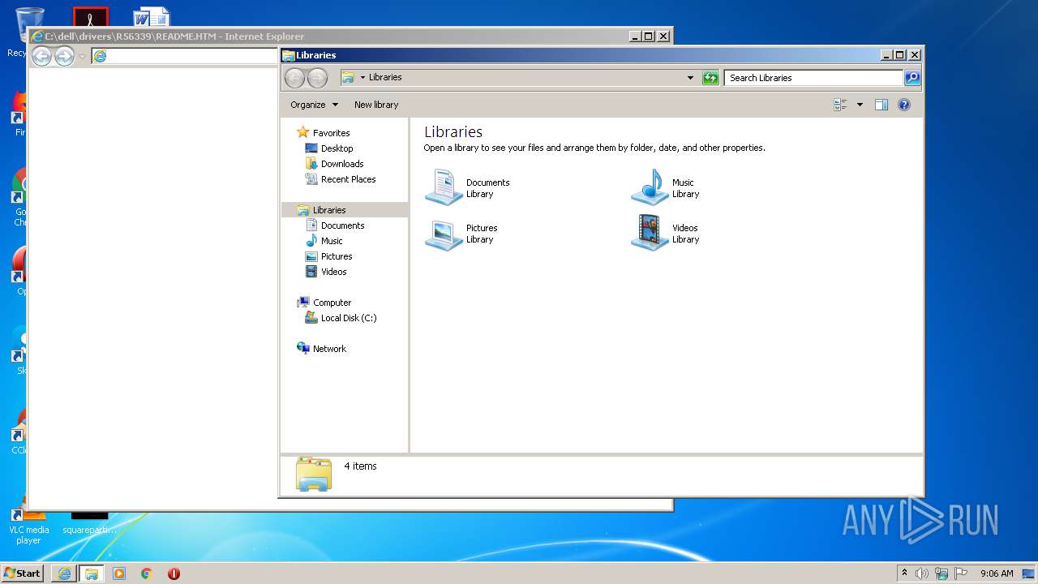
Task: Select Recent Places under Favorites
Action: pyautogui.click(x=341, y=179)
